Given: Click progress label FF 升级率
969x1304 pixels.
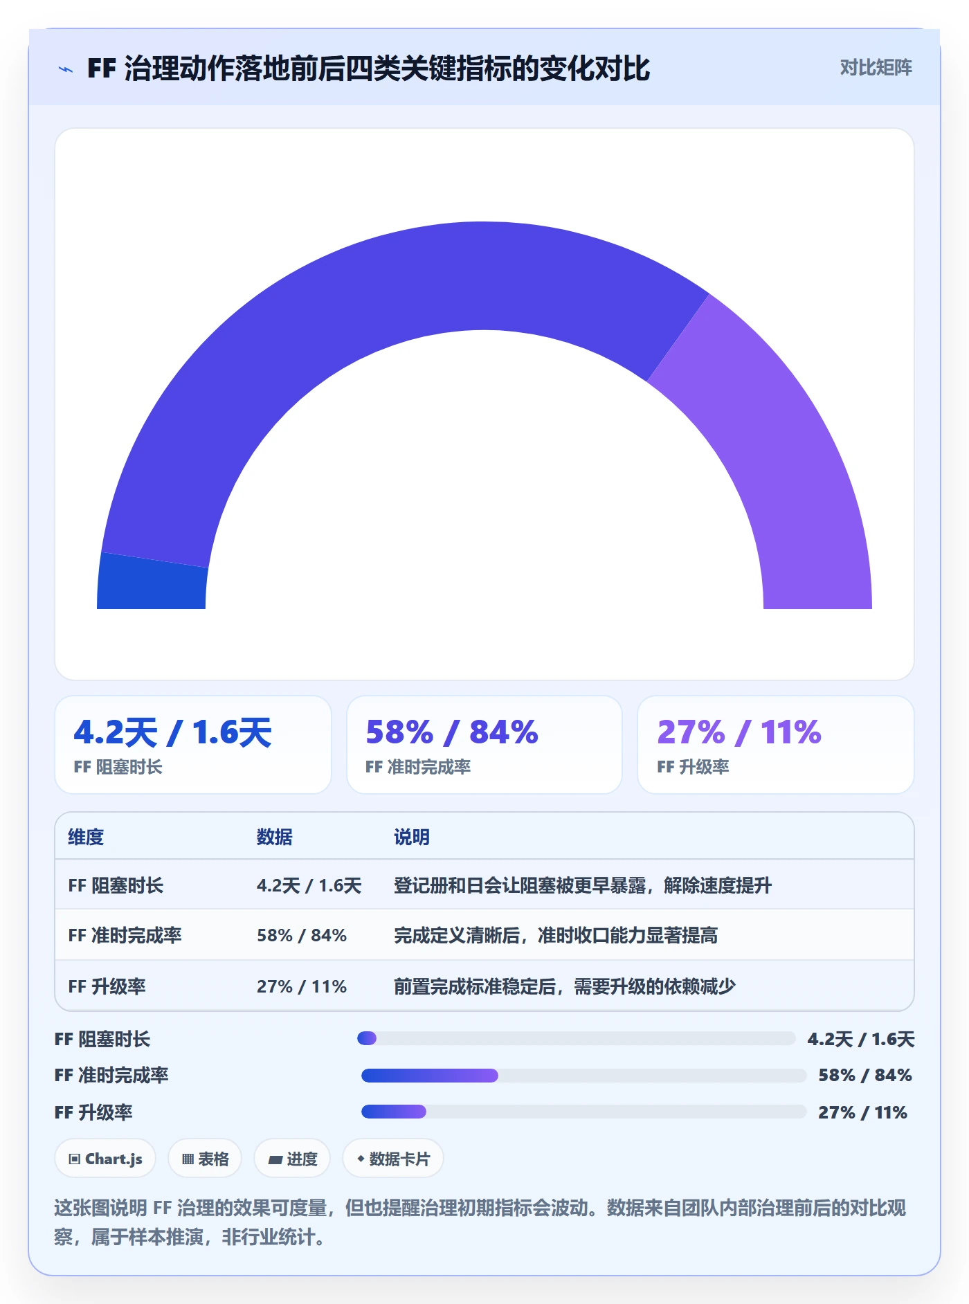Looking at the screenshot, I should click(x=93, y=1112).
